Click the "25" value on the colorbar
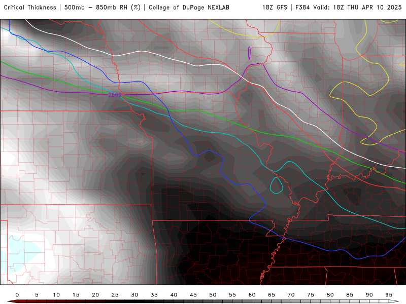 tap(115, 295)
